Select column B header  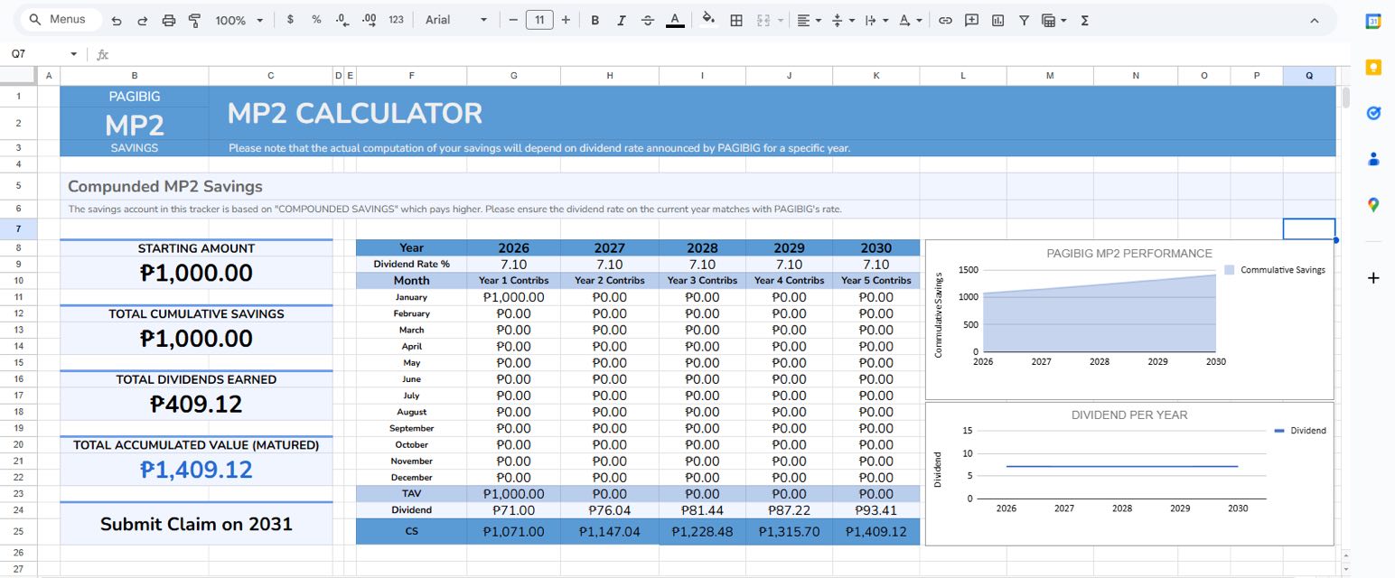point(135,76)
